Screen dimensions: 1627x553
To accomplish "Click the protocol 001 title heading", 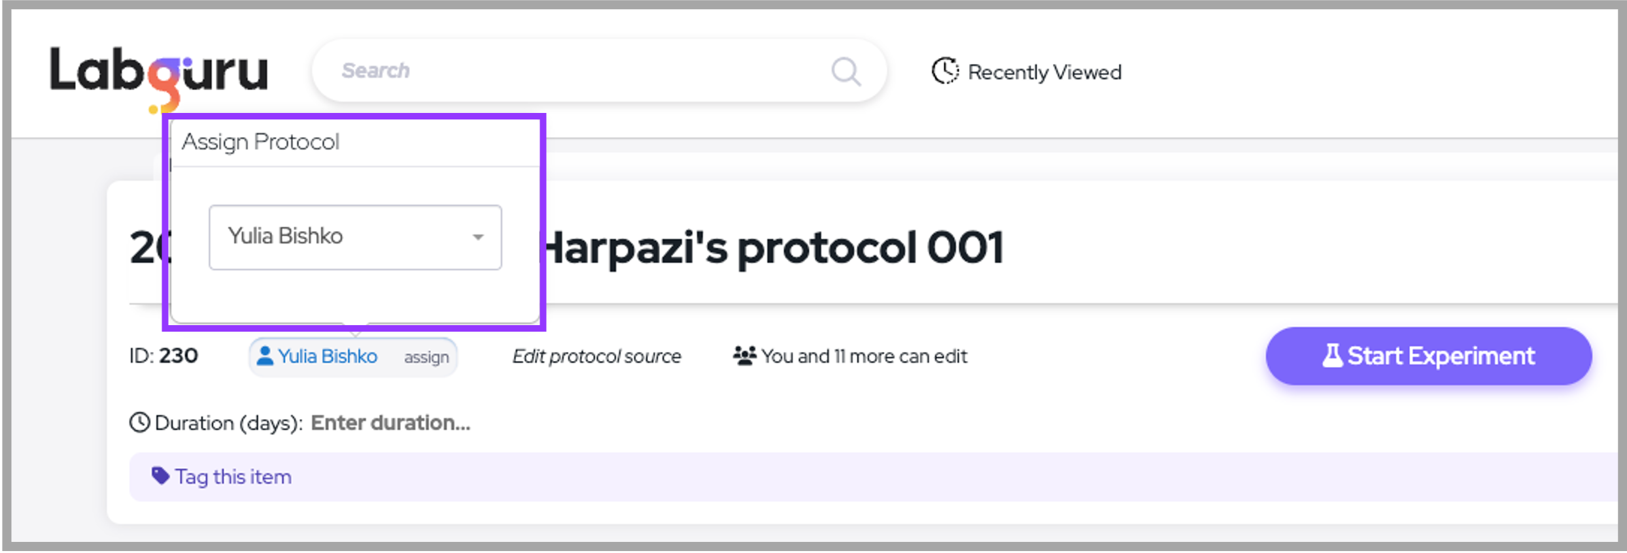I will [772, 249].
